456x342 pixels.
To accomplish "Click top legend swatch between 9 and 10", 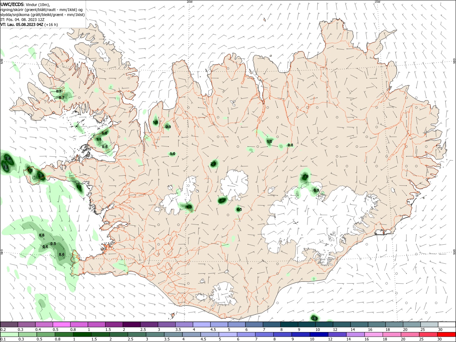I will (307, 324).
